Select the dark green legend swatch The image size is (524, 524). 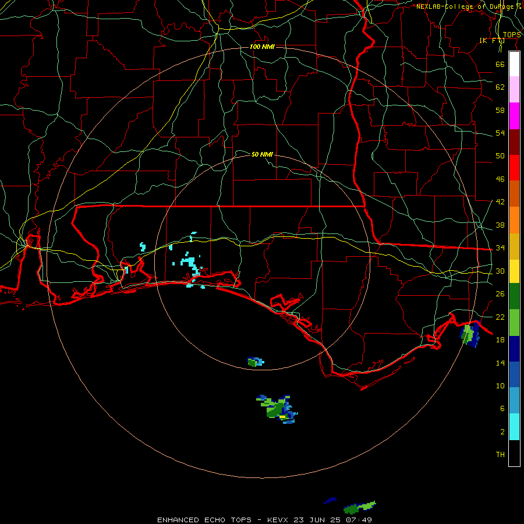click(x=514, y=296)
